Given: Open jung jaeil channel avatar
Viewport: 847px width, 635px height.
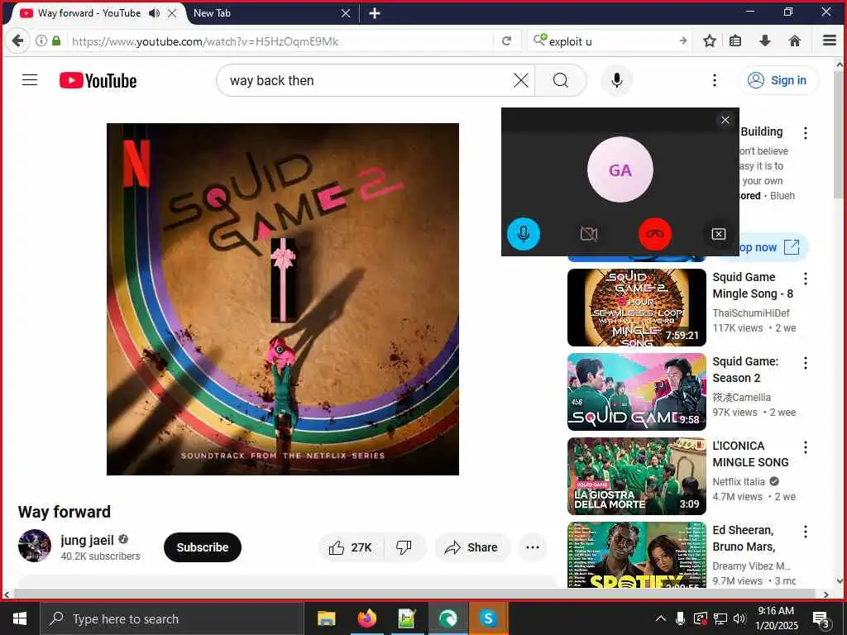Looking at the screenshot, I should (35, 546).
